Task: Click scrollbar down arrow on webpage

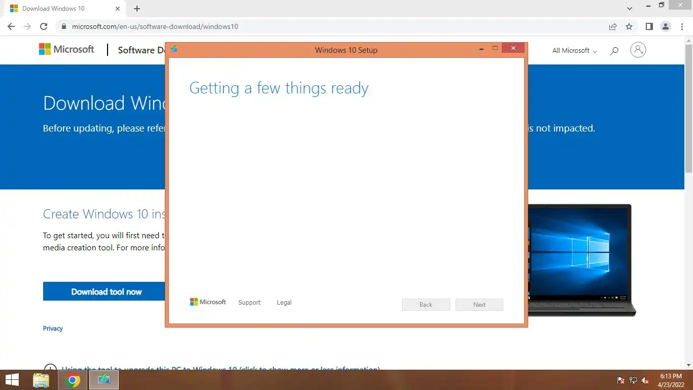Action: coord(689,365)
